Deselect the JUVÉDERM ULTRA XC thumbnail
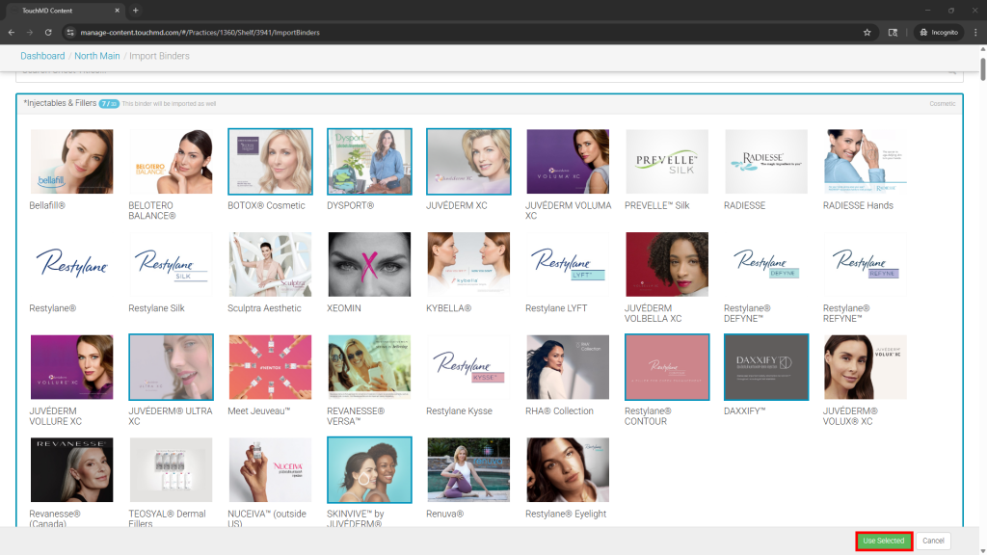 171,367
